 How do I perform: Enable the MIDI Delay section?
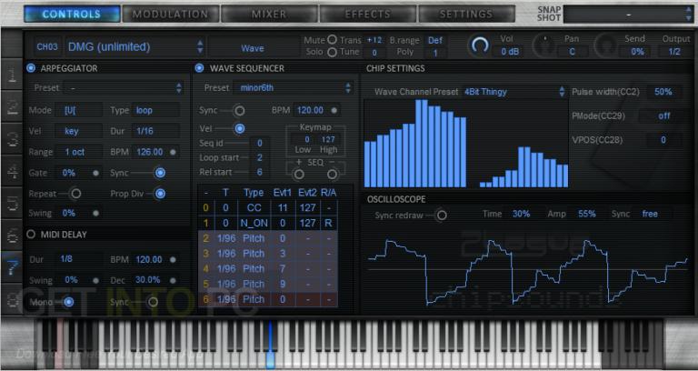point(31,235)
